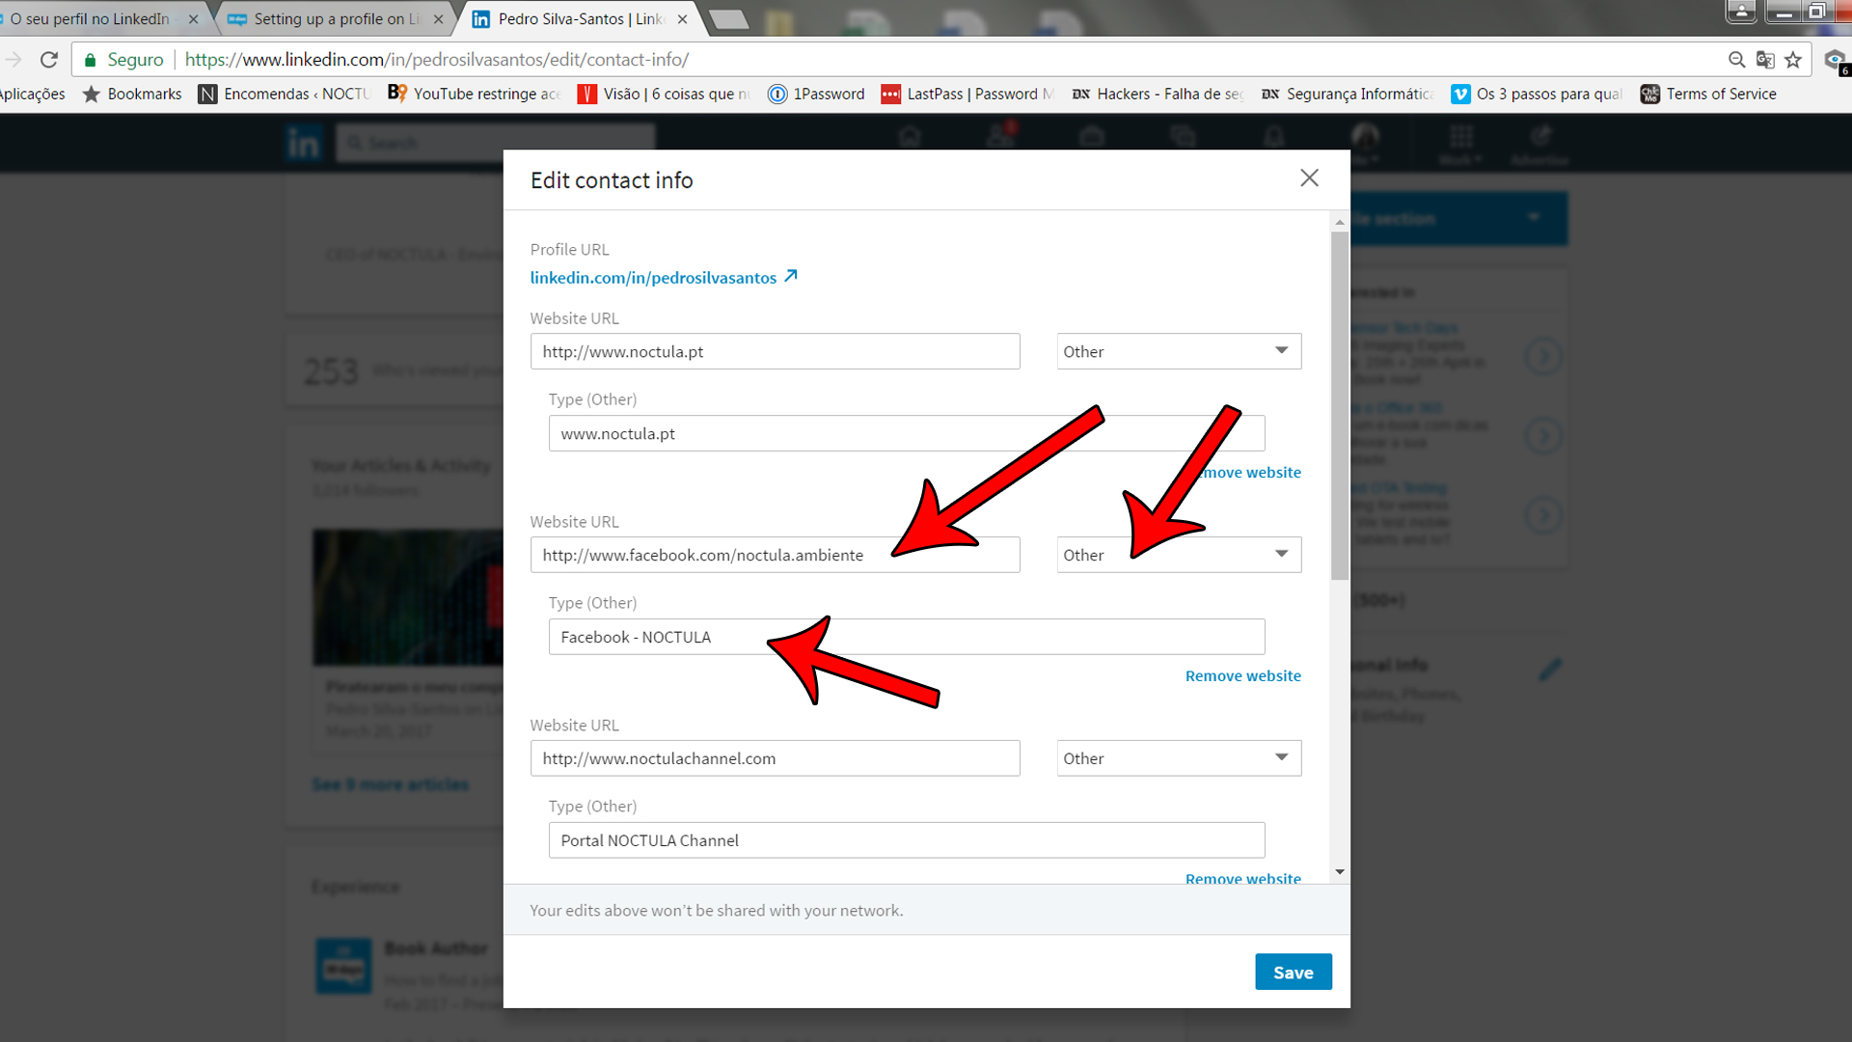Viewport: 1852px width, 1042px height.
Task: Click the dialog scrollbar up arrow
Action: pos(1340,222)
